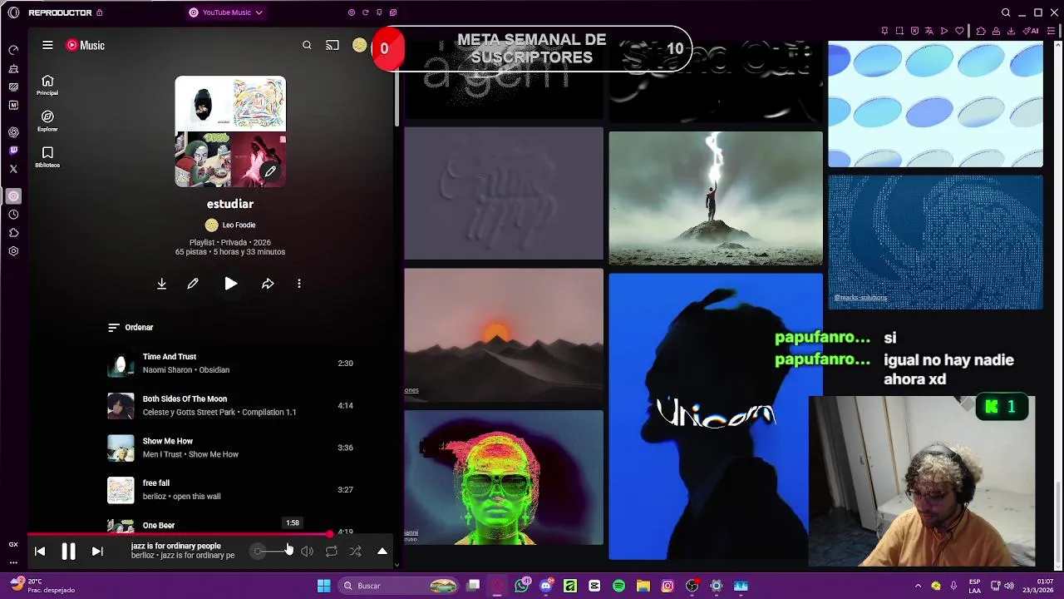This screenshot has height=599, width=1064.
Task: Open extensions puzzle icon
Action: [x=981, y=31]
